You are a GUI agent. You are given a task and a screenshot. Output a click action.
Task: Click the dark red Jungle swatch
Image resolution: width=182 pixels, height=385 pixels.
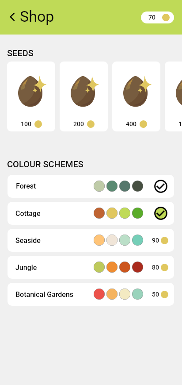tap(137, 267)
